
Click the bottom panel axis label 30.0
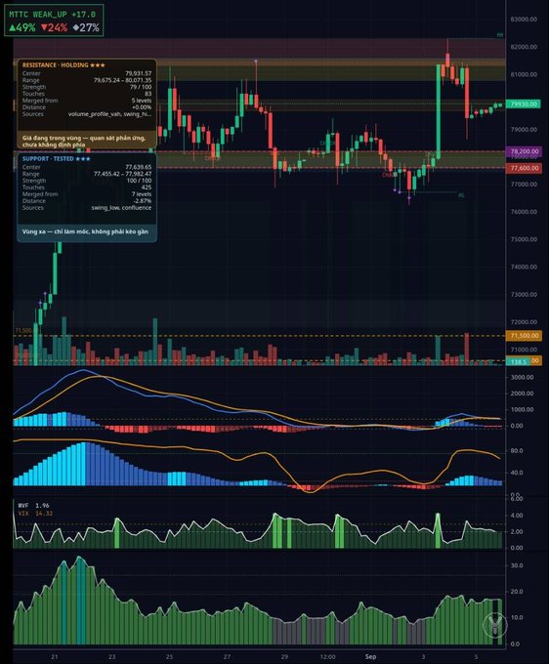tap(517, 565)
